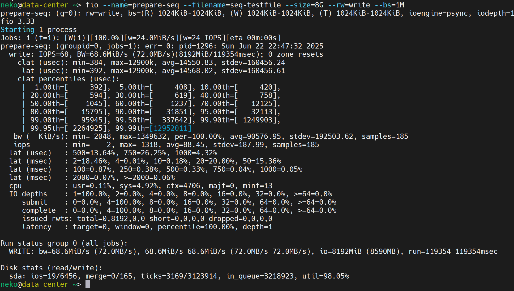Image resolution: width=514 pixels, height=291 pixels.
Task: Click the highlighted 12952011 percentile value
Action: (170, 128)
